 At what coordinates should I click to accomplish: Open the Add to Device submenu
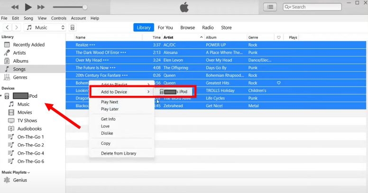coord(121,92)
